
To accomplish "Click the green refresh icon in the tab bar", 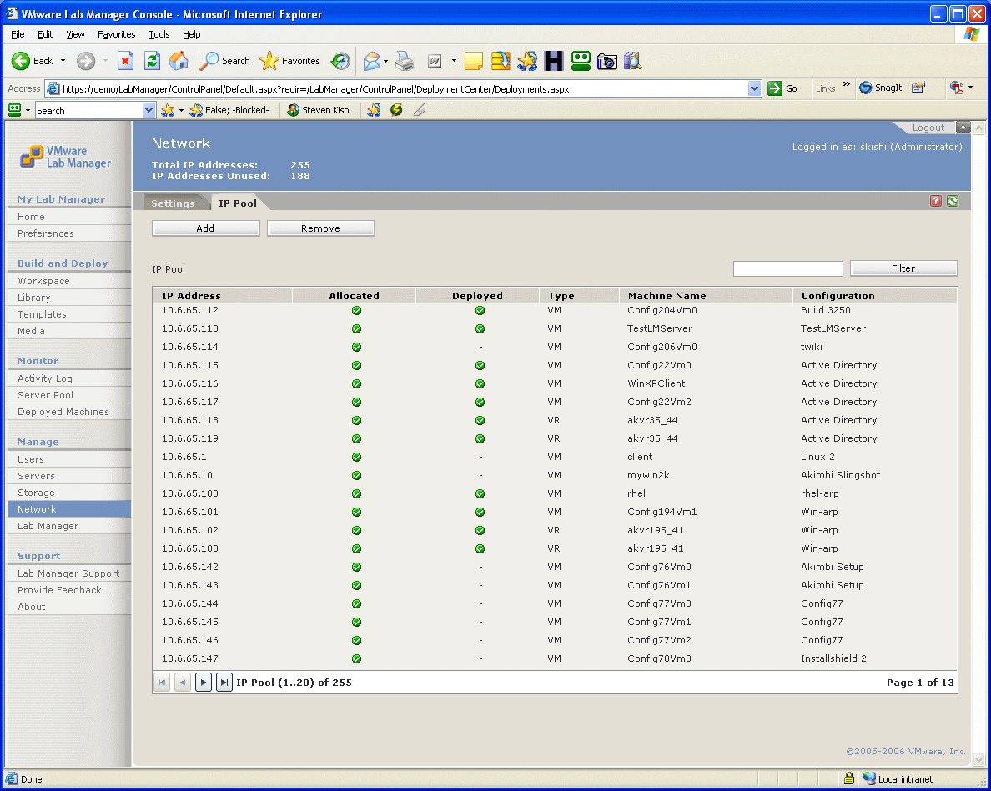I will pyautogui.click(x=953, y=201).
